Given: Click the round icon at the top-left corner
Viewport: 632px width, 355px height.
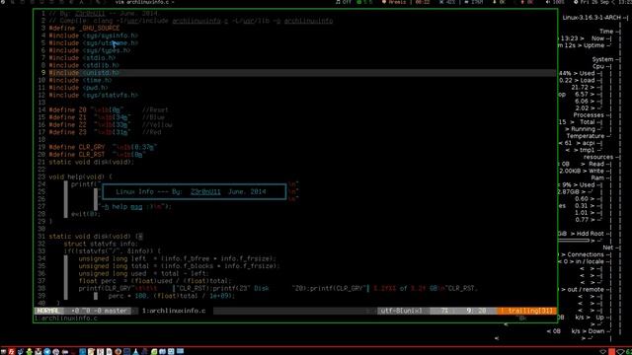Looking at the screenshot, I should (x=3, y=2).
